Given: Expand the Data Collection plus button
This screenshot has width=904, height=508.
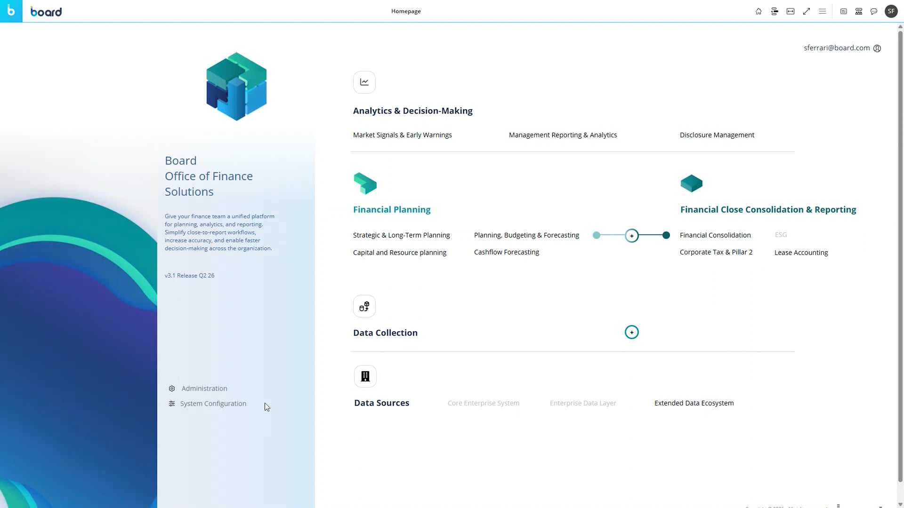Looking at the screenshot, I should [632, 333].
